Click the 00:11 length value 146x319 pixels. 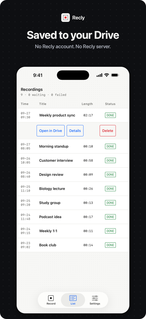88,231
